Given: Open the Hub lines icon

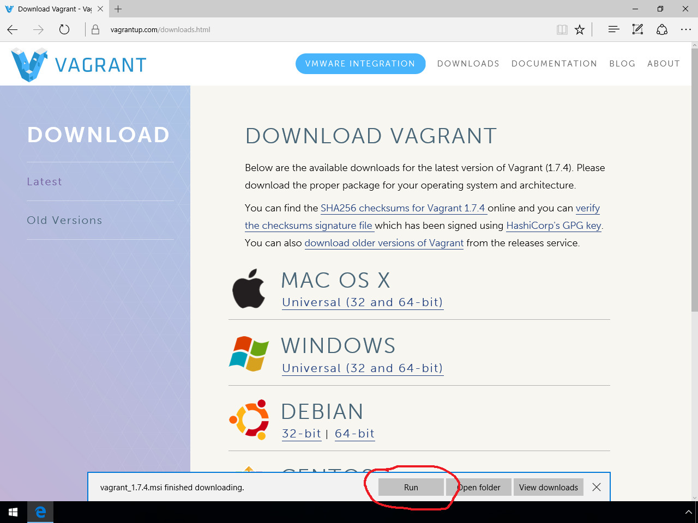Looking at the screenshot, I should coord(613,29).
